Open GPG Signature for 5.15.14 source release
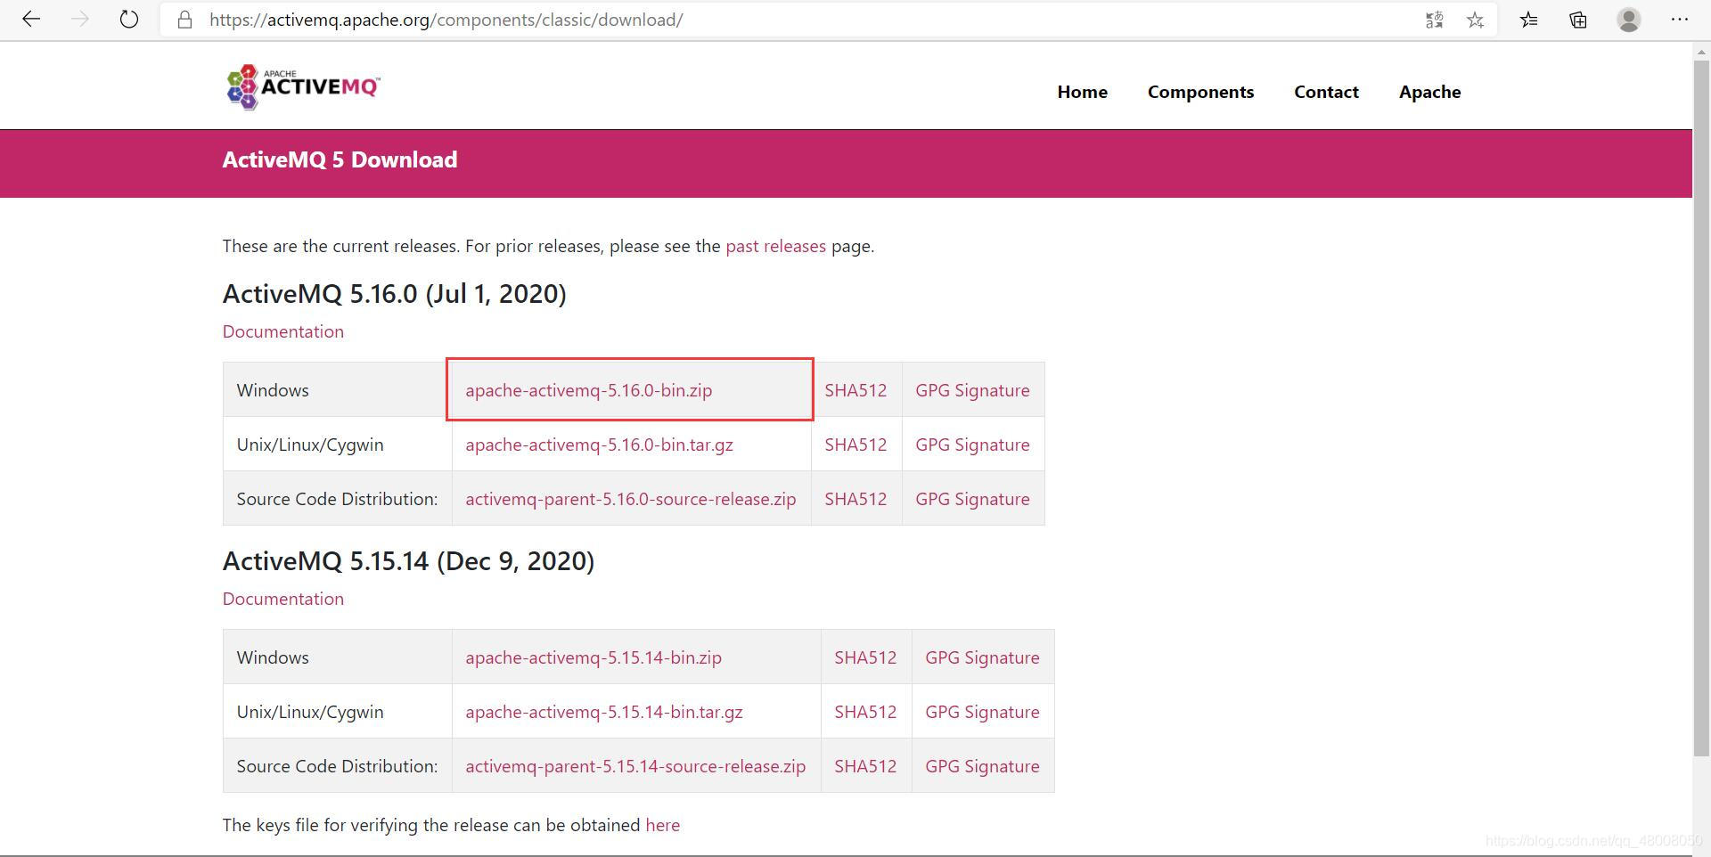The height and width of the screenshot is (857, 1711). click(x=982, y=766)
